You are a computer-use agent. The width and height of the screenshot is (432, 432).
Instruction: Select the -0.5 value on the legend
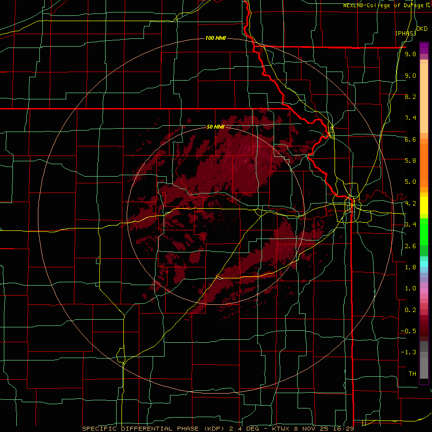pyautogui.click(x=408, y=331)
